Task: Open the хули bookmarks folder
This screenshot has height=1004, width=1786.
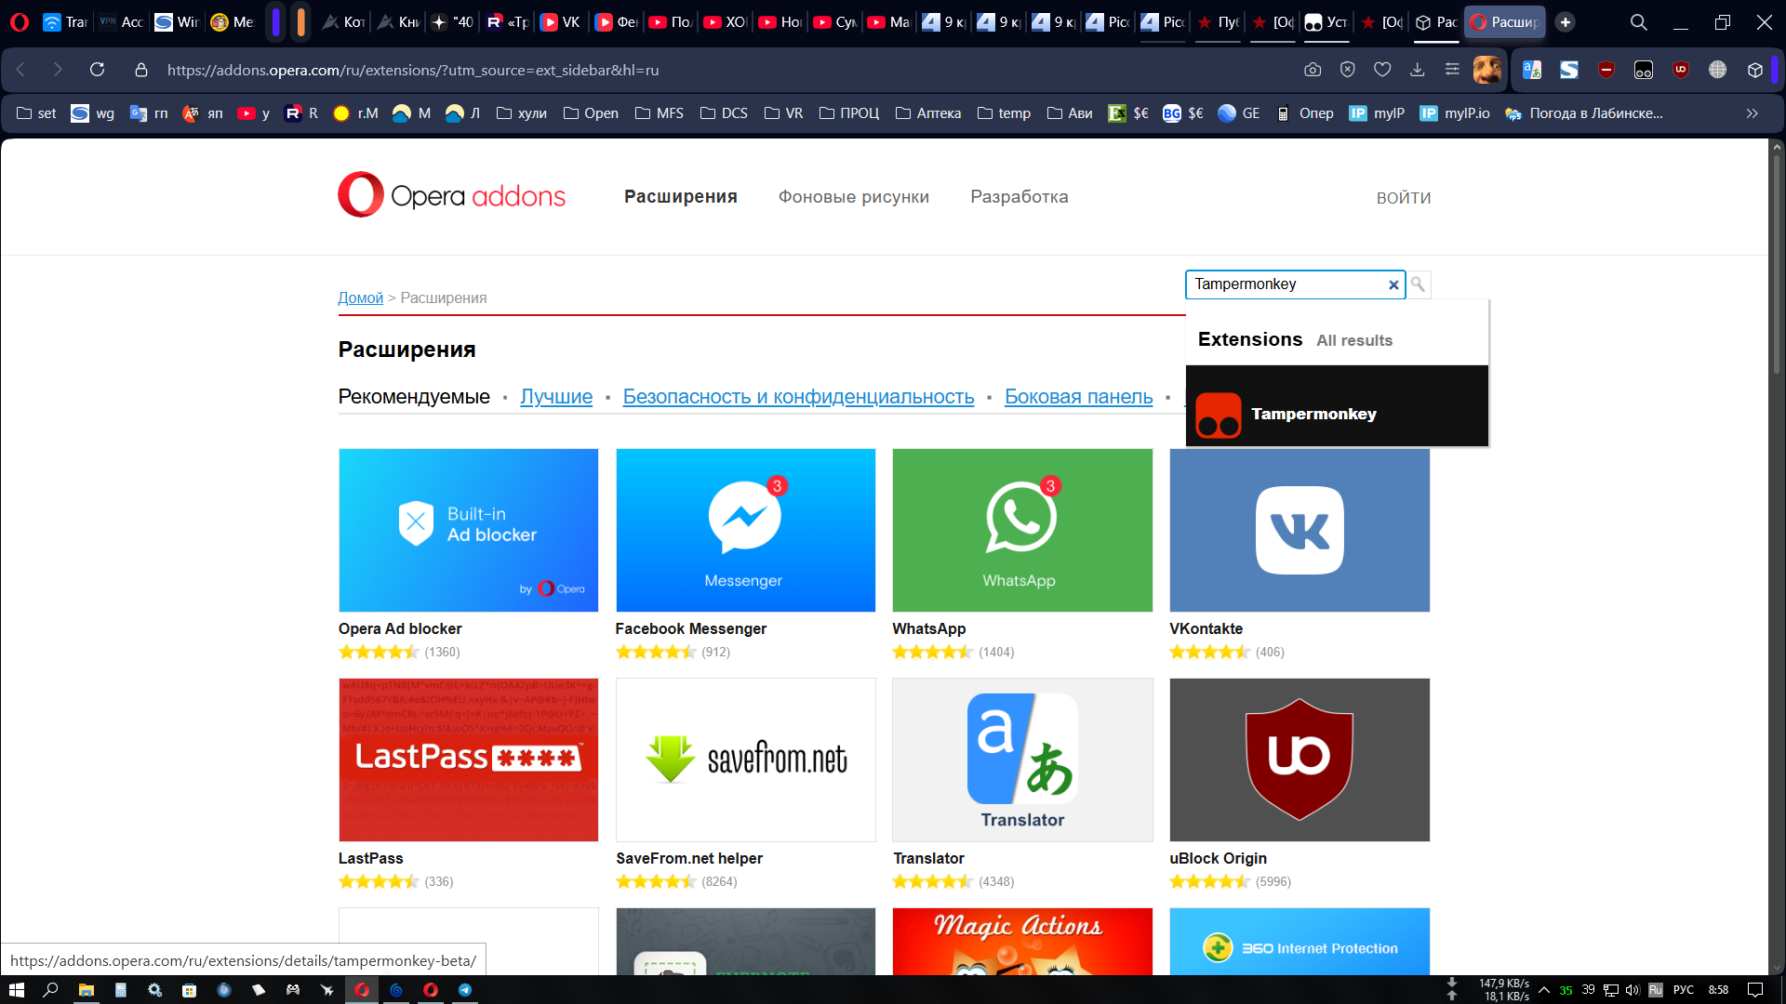Action: point(522,113)
